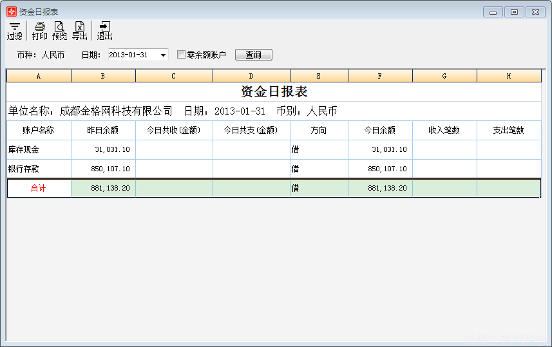Click the 打印 print icon
Image resolution: width=552 pixels, height=347 pixels.
(39, 30)
